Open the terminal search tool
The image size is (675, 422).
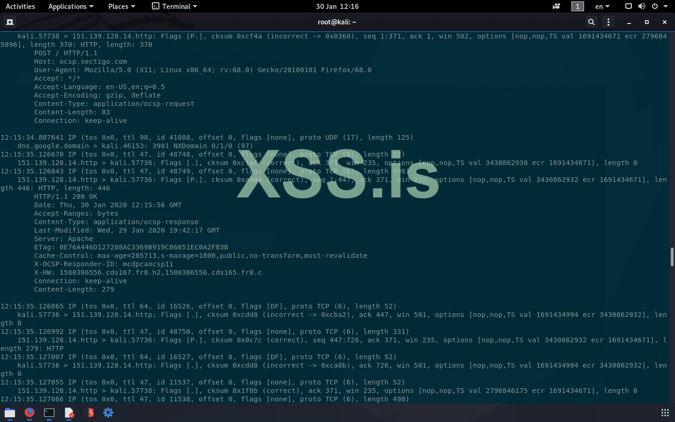click(x=592, y=22)
